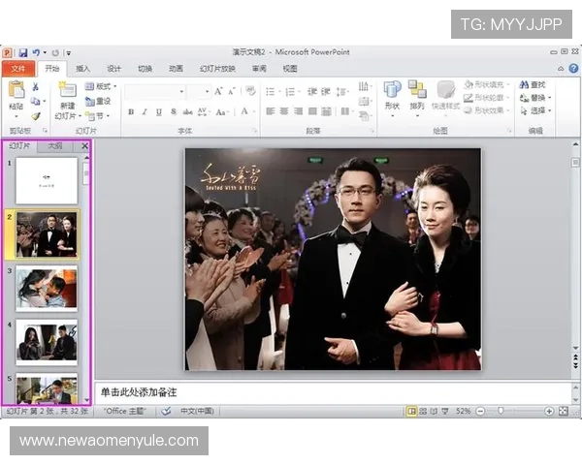The height and width of the screenshot is (465, 582).
Task: Click the Save icon in quick access toolbar
Action: coord(23,52)
